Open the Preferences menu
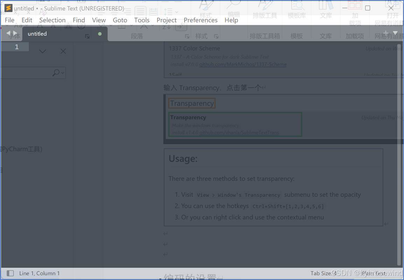 click(x=201, y=20)
